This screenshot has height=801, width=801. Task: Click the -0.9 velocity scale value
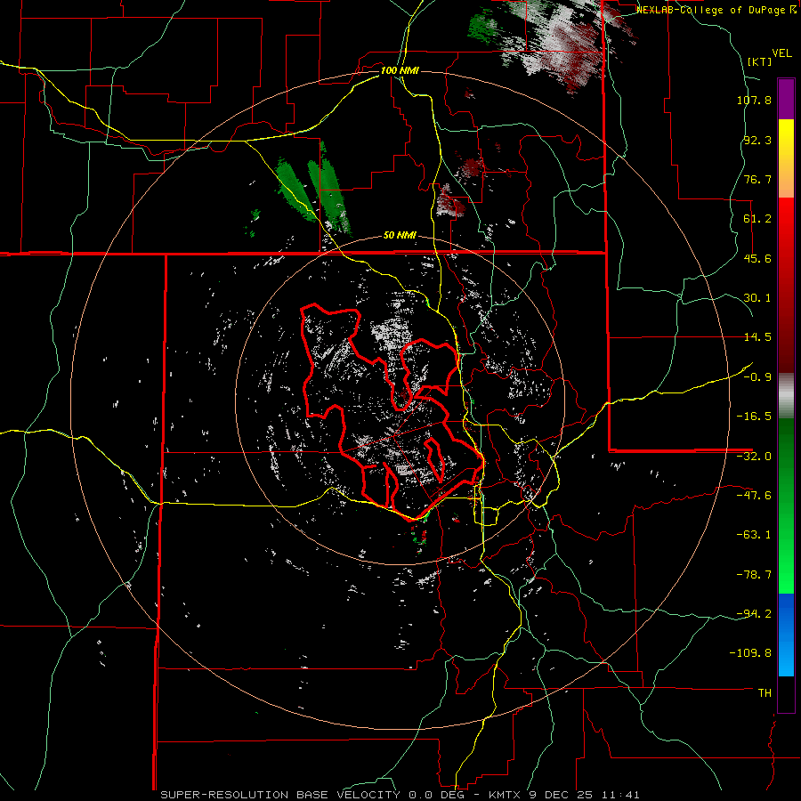[x=757, y=377]
